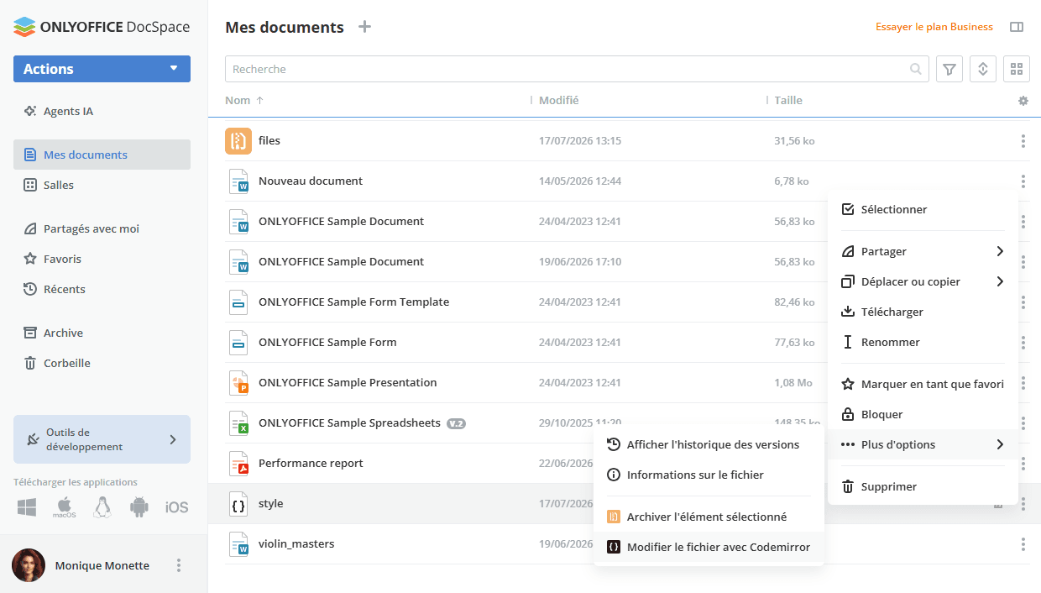Choose Sélectionner in the context menu

pyautogui.click(x=923, y=209)
